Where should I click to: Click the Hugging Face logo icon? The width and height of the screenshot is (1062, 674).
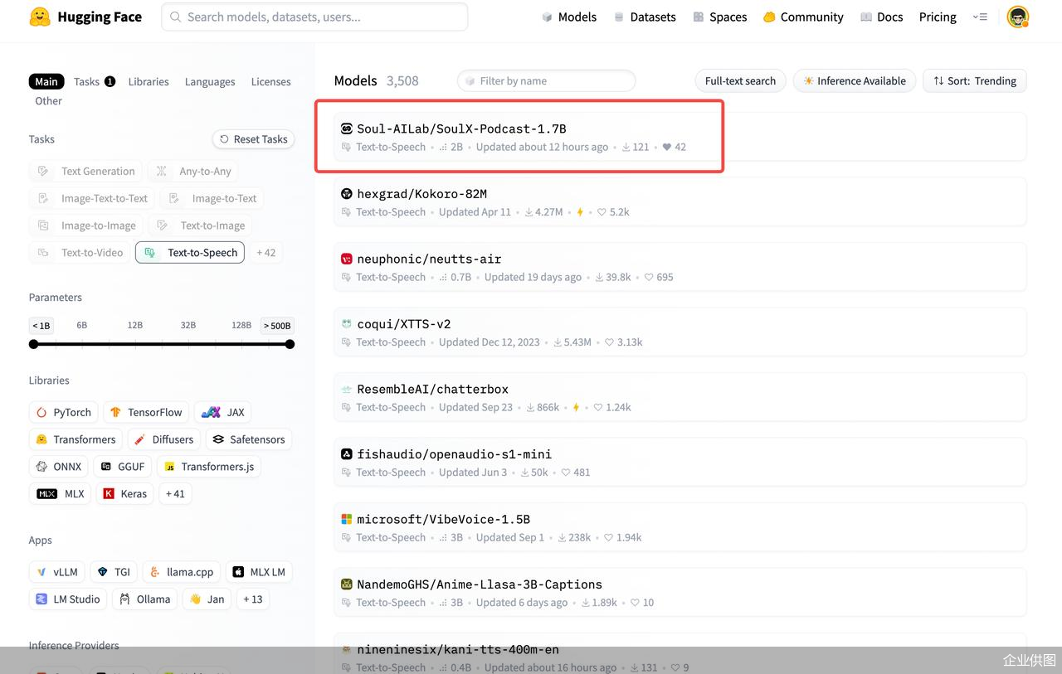(39, 17)
